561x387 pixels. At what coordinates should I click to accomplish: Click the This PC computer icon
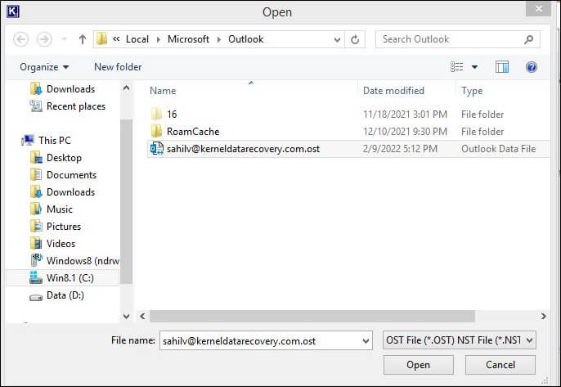click(28, 141)
